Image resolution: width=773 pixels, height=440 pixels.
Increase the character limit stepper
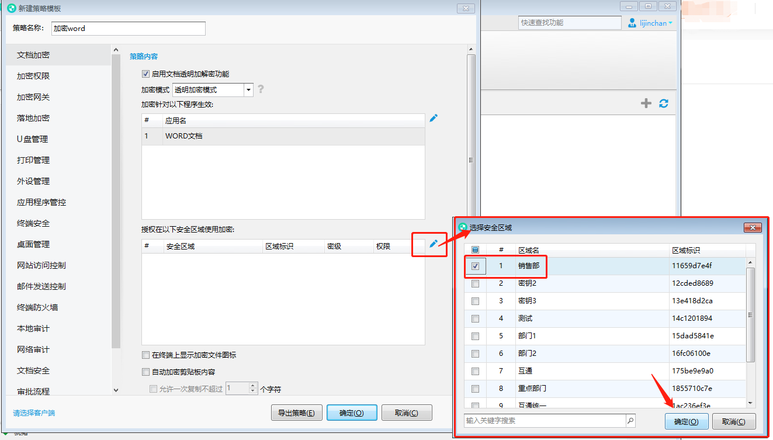[253, 386]
